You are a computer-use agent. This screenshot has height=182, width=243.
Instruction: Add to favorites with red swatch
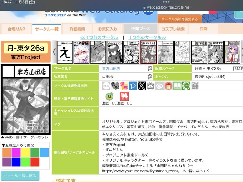pos(35,162)
